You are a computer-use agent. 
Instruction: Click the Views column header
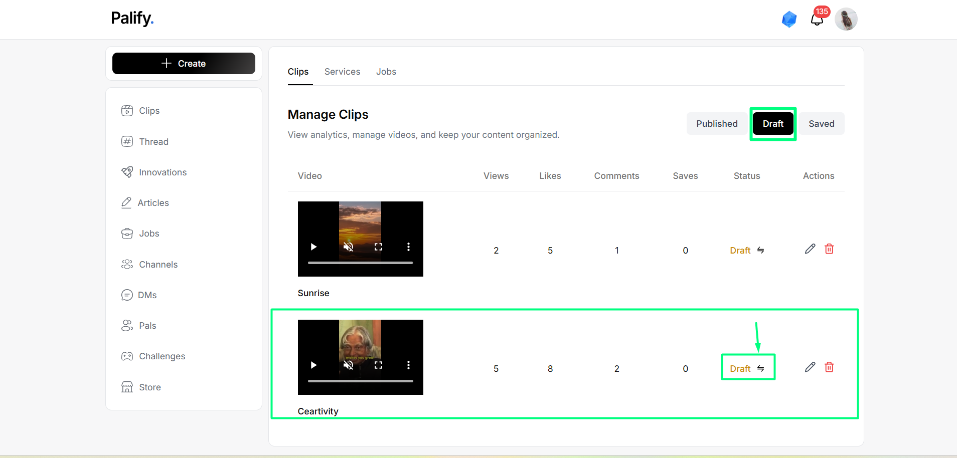(496, 176)
